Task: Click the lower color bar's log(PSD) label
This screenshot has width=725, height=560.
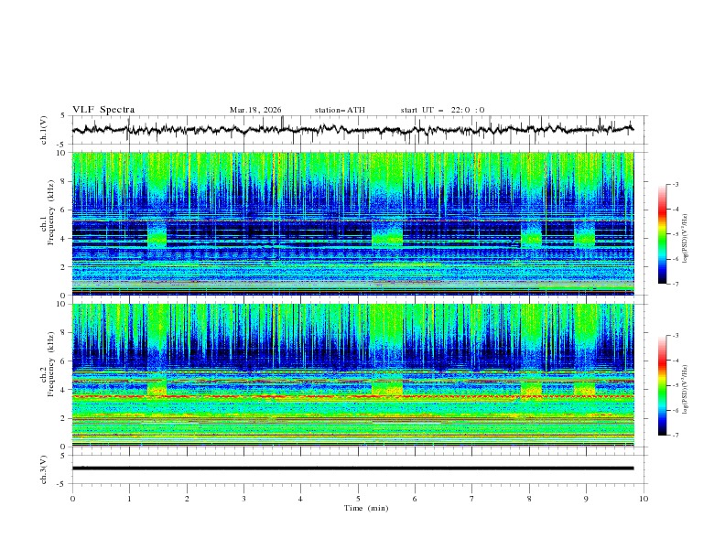Action: [686, 389]
